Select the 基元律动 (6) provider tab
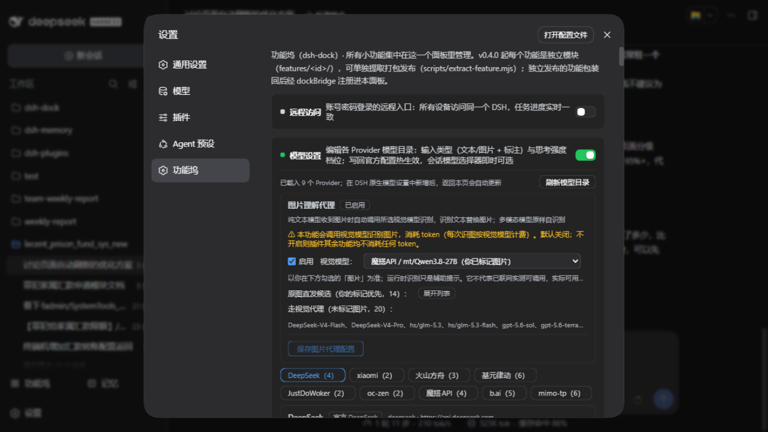This screenshot has width=768, height=432. pyautogui.click(x=505, y=375)
